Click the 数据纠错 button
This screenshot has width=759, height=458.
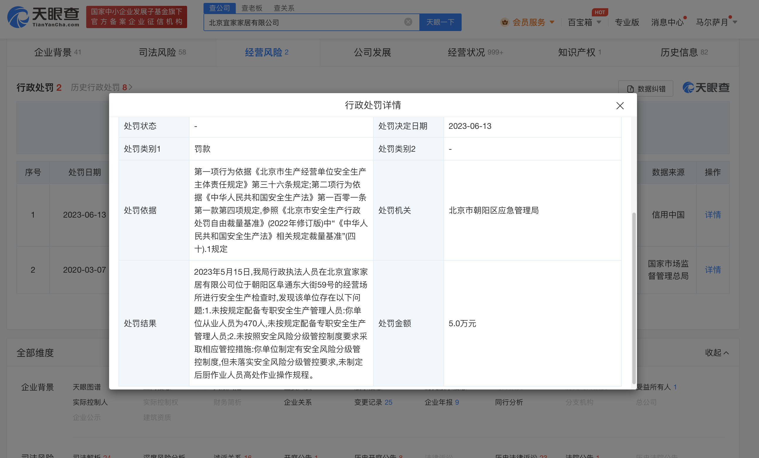646,89
